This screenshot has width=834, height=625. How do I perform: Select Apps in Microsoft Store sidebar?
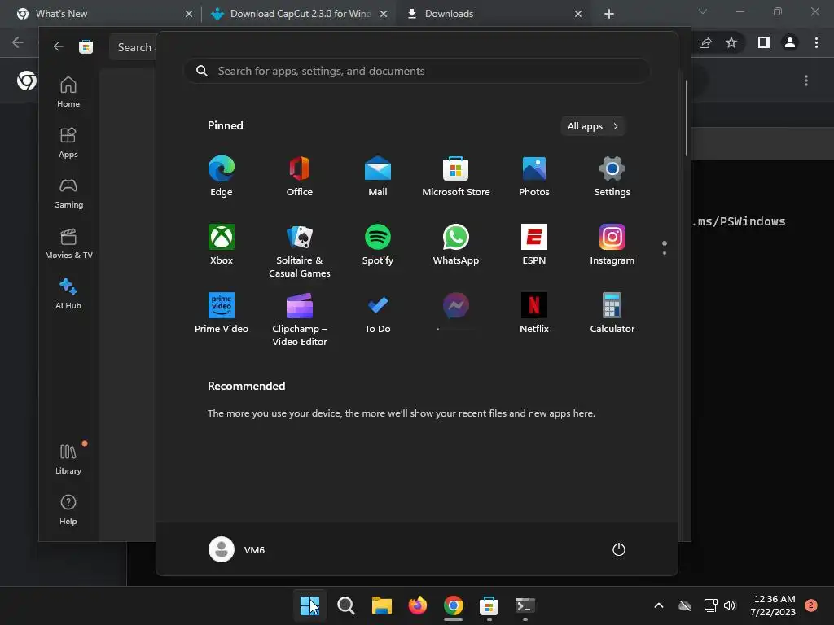coord(68,142)
